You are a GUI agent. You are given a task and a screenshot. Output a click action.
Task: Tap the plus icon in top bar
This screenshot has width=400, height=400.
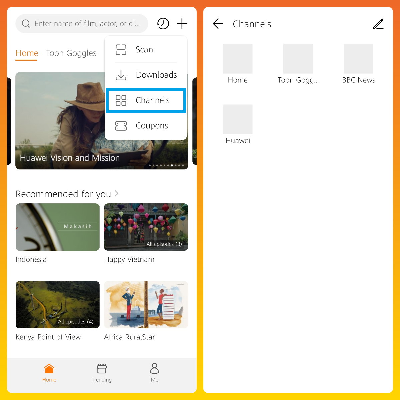click(182, 24)
